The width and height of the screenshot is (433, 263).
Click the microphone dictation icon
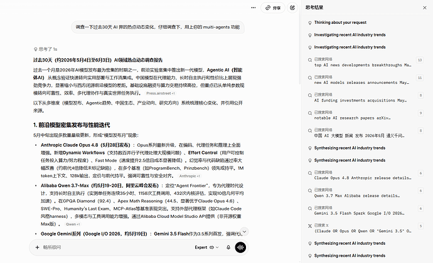[x=228, y=247]
